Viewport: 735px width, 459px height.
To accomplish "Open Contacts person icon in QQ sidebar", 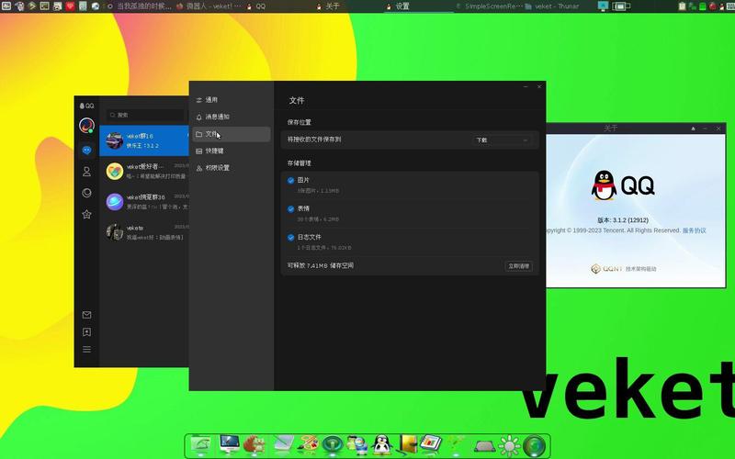I will pos(86,172).
